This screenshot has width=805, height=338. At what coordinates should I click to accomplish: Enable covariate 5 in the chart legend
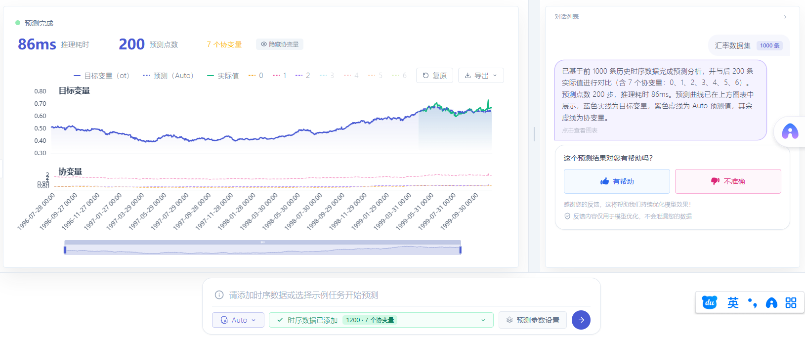click(x=375, y=76)
